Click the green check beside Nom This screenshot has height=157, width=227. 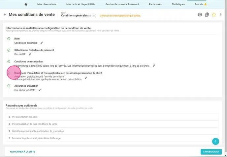[x=9, y=39]
